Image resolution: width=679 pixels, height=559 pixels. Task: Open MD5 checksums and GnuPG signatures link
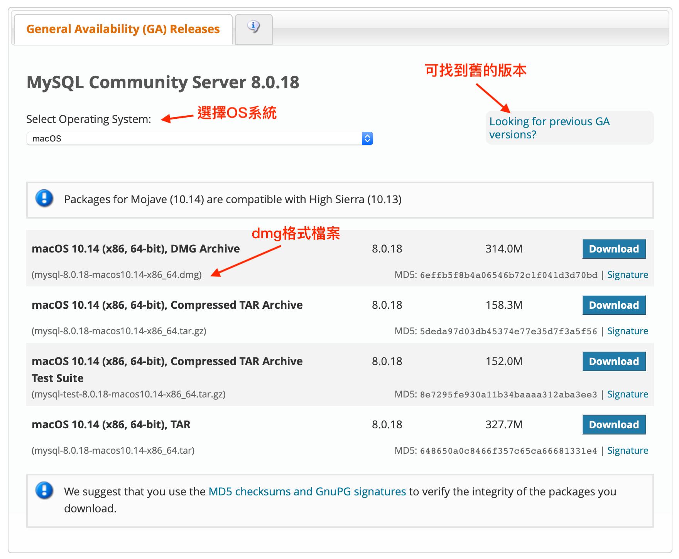[307, 492]
